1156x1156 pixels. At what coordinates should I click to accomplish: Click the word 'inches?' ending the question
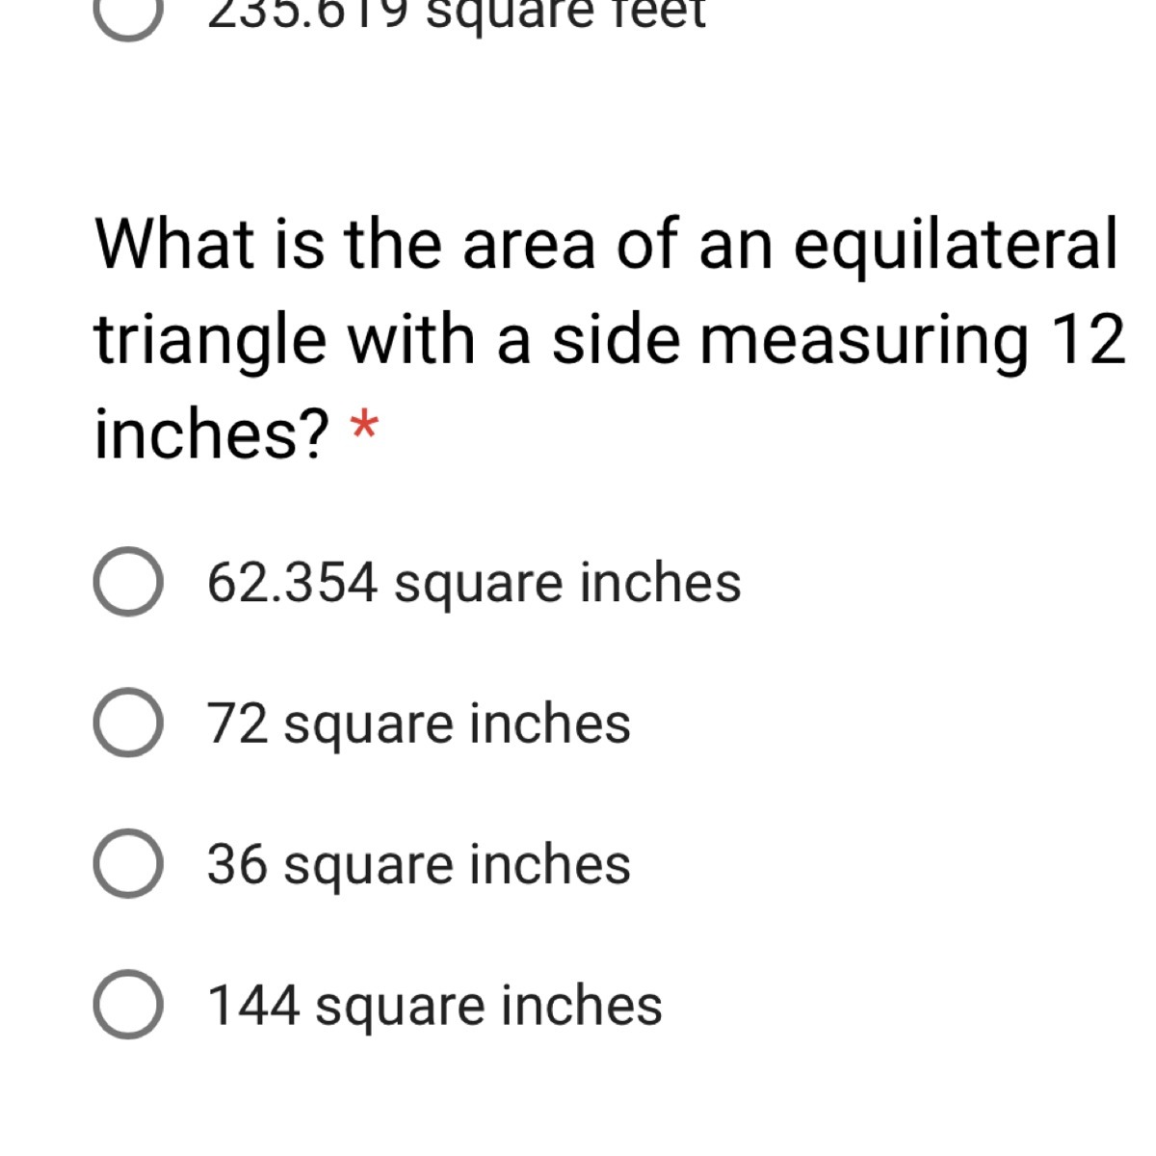pos(213,433)
